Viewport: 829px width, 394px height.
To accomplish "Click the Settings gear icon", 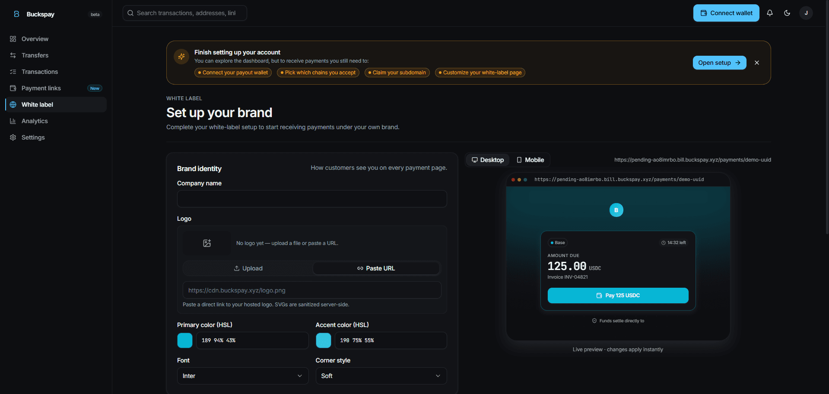I will pos(13,137).
